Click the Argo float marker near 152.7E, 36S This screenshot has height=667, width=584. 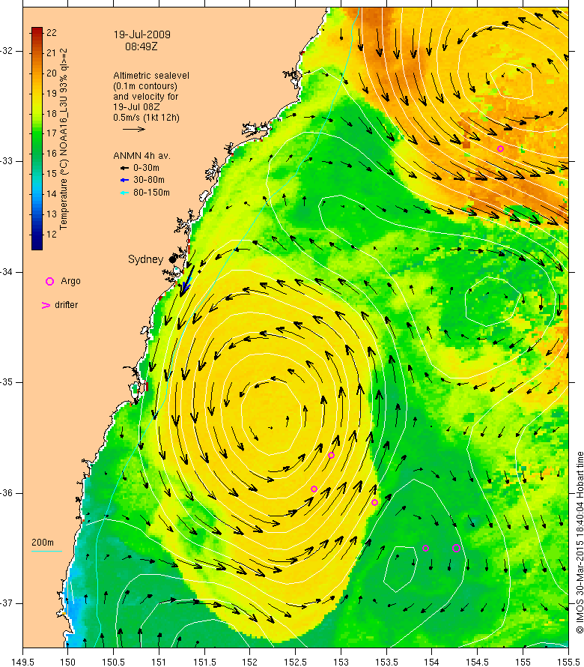tap(314, 489)
